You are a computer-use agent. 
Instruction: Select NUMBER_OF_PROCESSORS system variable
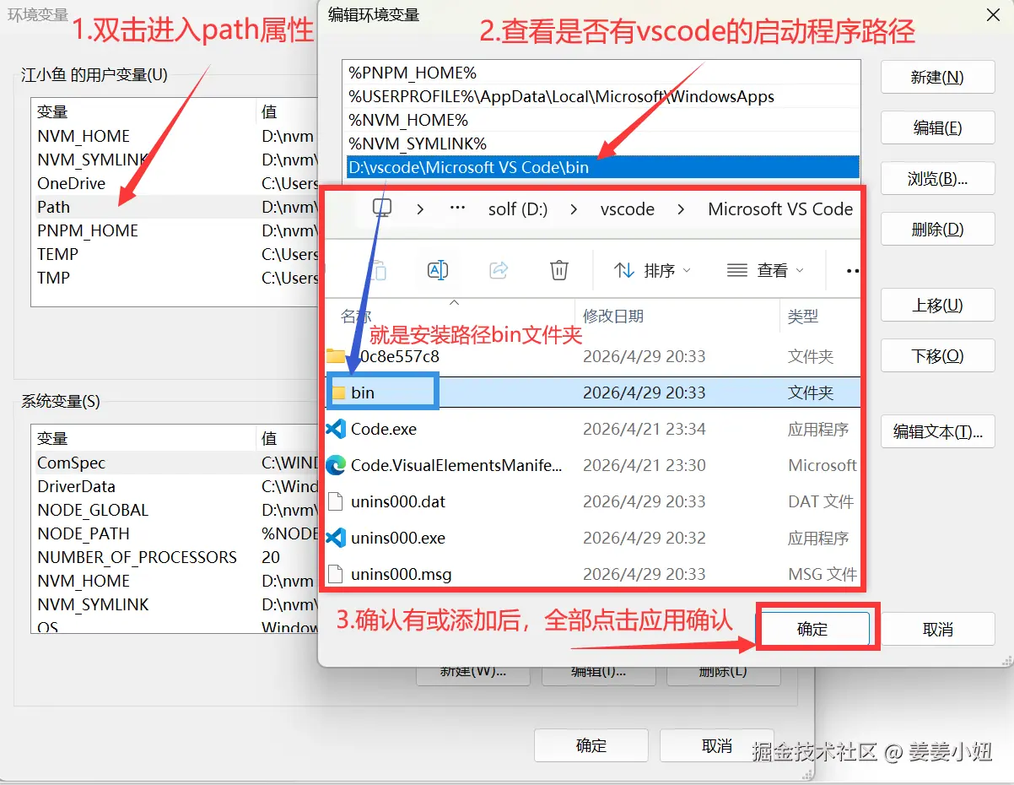pyautogui.click(x=175, y=557)
